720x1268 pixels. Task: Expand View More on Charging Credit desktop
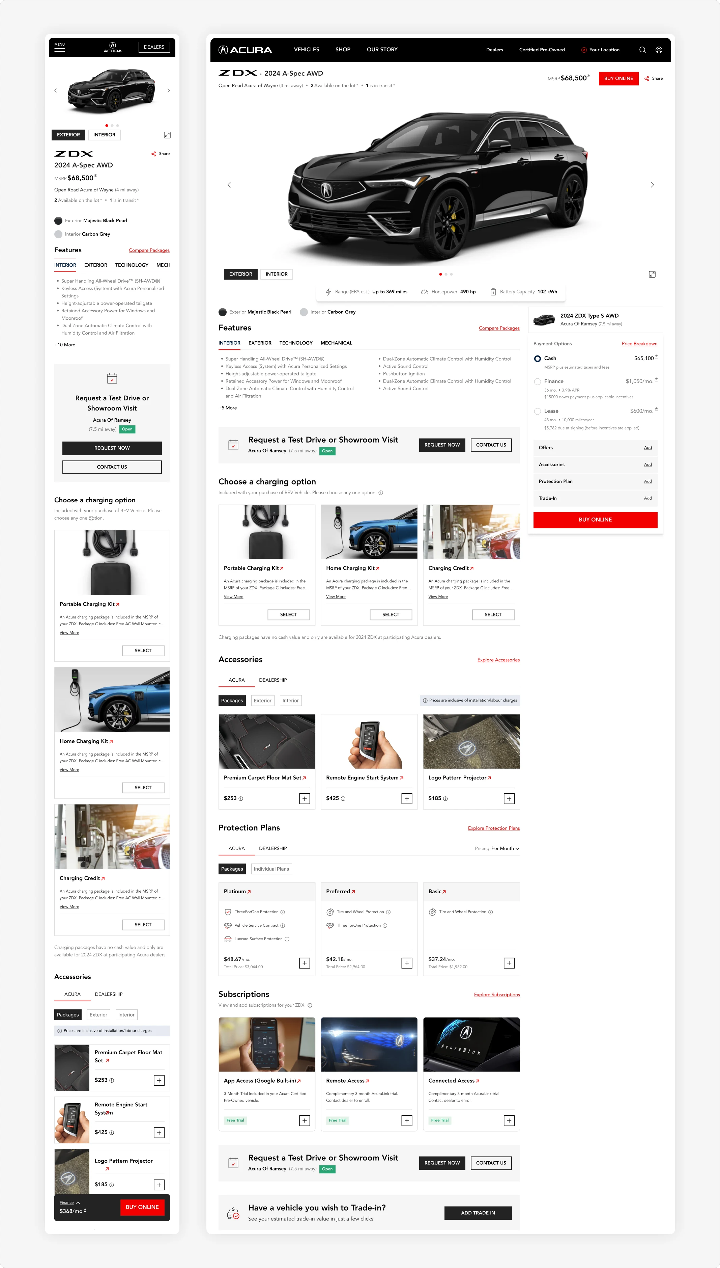click(438, 597)
